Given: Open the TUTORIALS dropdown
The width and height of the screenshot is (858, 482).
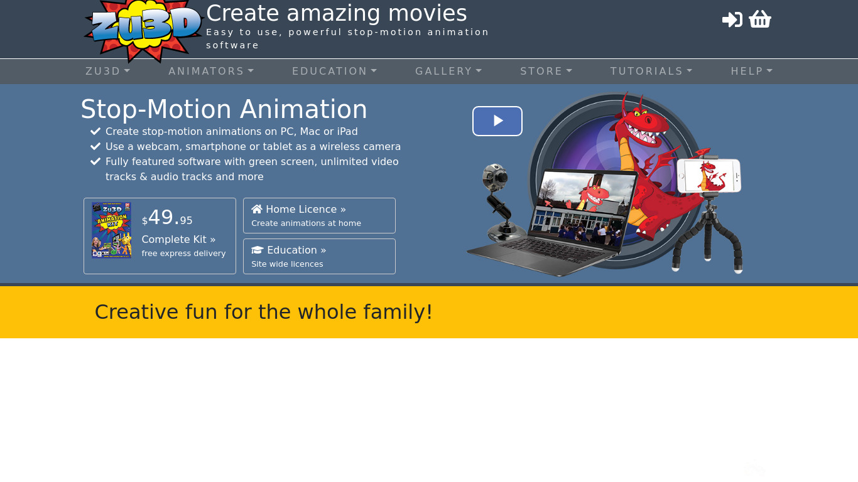Looking at the screenshot, I should coord(651,72).
